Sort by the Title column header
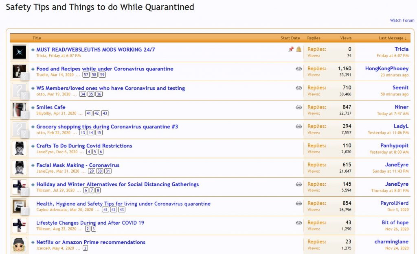This screenshot has height=254, width=417. tap(37, 38)
